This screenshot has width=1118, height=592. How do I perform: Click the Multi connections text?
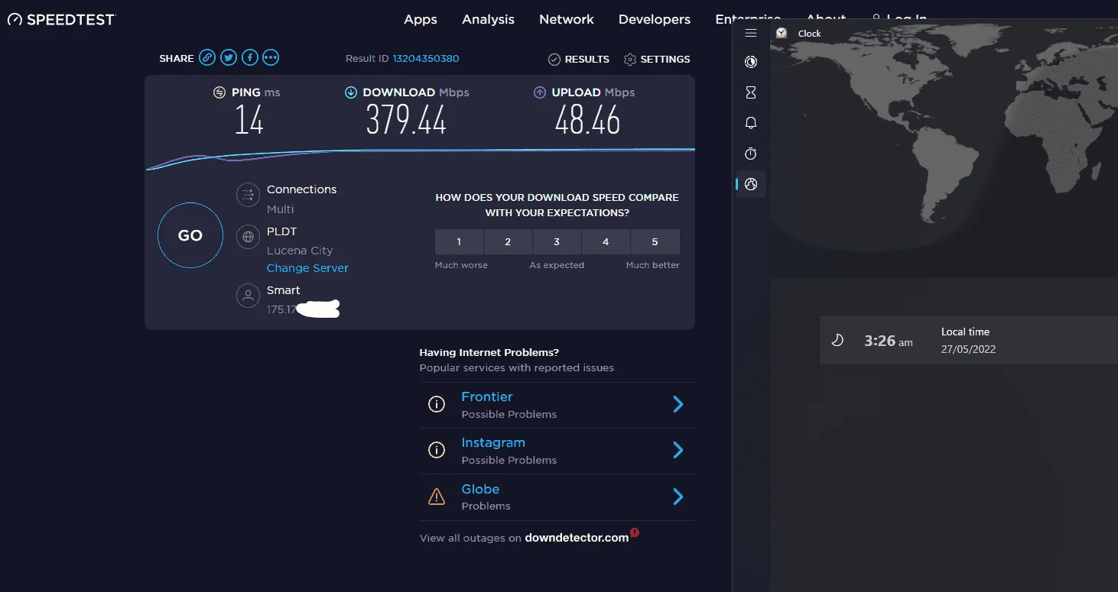281,209
